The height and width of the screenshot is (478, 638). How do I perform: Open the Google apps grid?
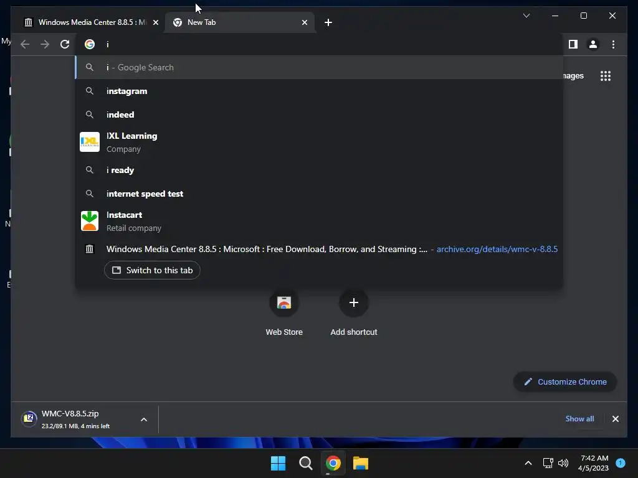click(x=606, y=76)
